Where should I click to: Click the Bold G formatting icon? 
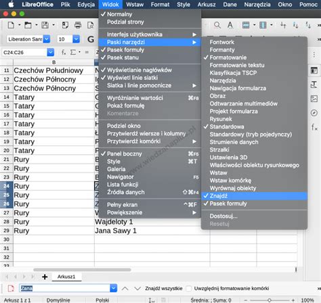tap(91, 39)
